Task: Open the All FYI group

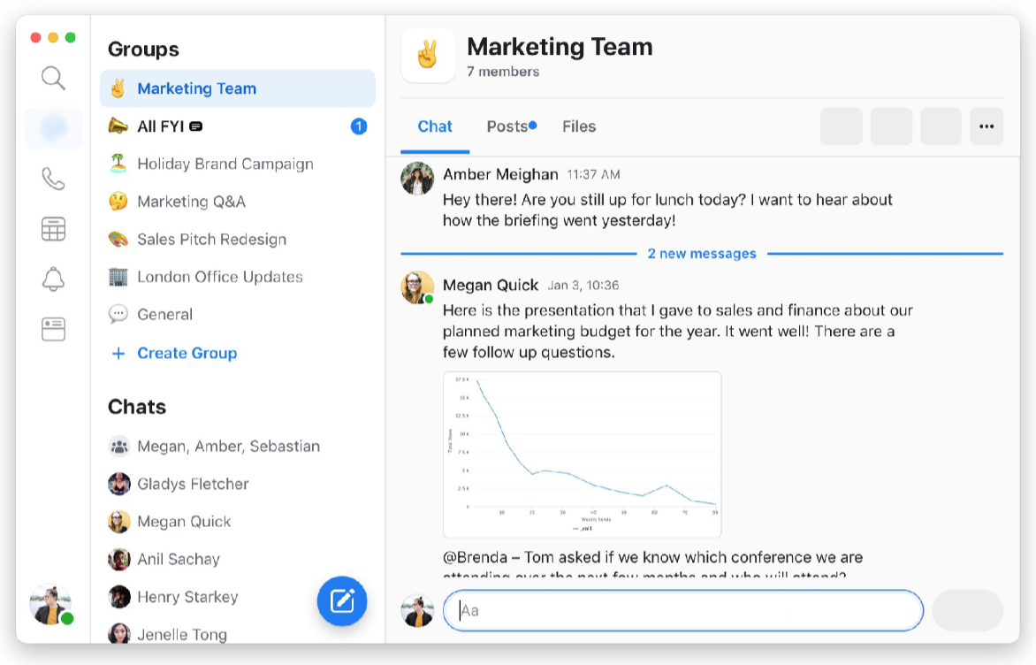Action: click(161, 126)
